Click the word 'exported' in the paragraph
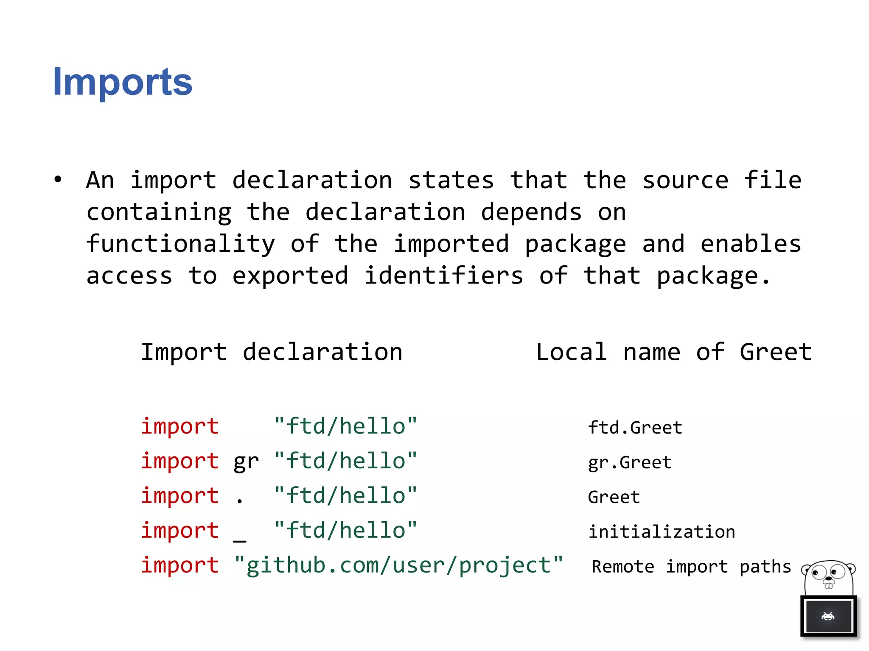This screenshot has height=651, width=869. (x=290, y=276)
